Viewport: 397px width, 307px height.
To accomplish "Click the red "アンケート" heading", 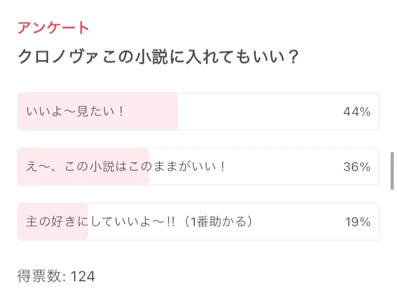I will (x=53, y=28).
